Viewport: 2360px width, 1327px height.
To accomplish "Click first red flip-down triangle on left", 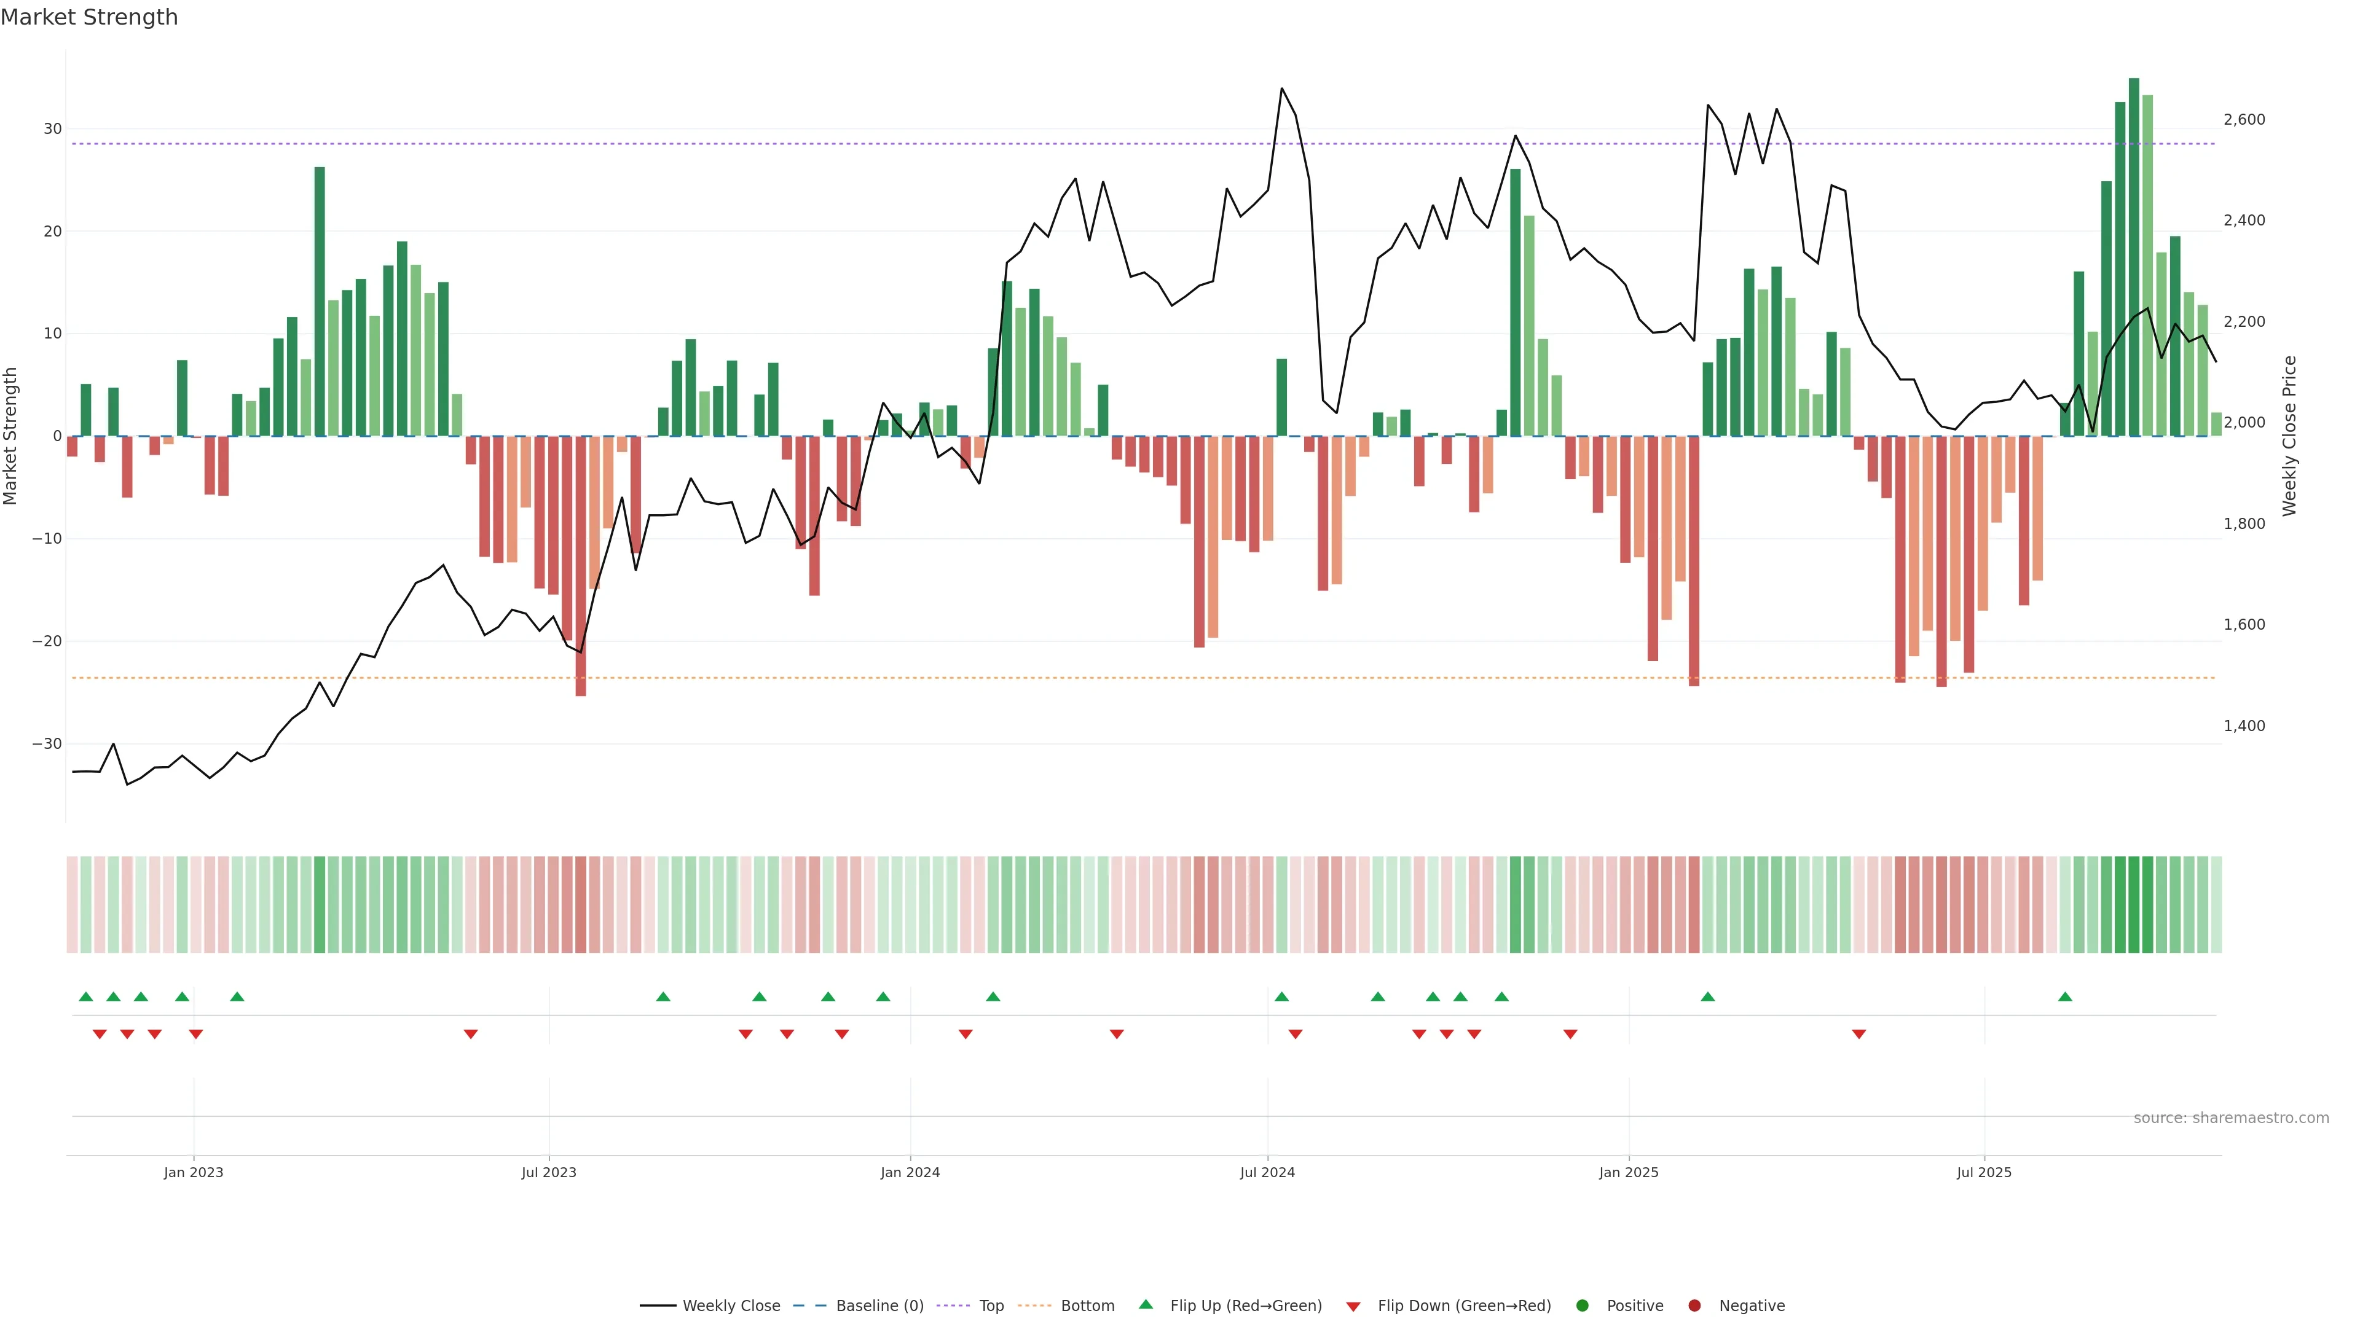I will 100,1034.
